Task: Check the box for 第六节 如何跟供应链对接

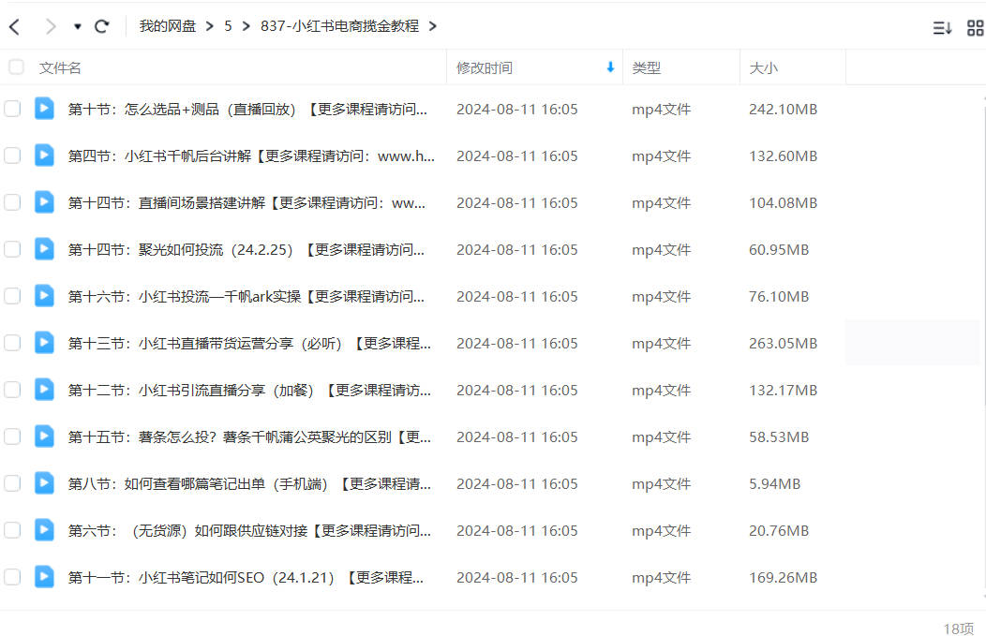Action: coord(12,530)
